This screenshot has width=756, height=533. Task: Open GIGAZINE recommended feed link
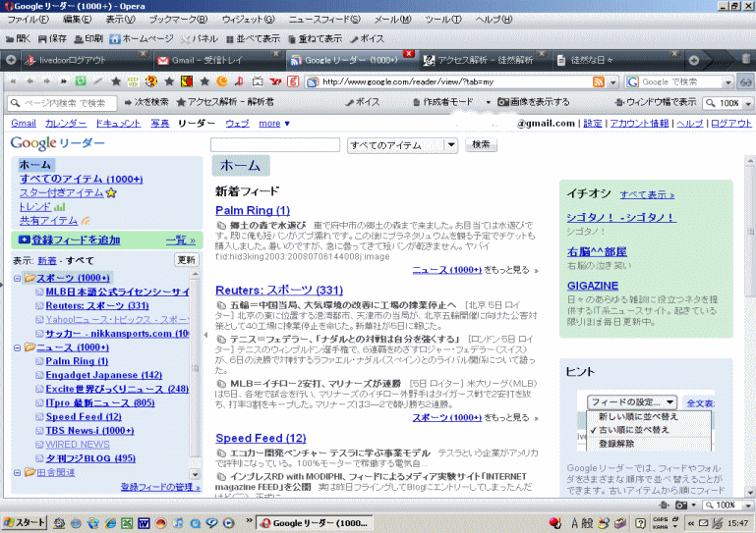[x=593, y=286]
